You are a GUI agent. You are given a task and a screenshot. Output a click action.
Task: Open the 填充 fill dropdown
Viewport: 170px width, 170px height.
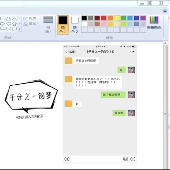(x=31, y=24)
